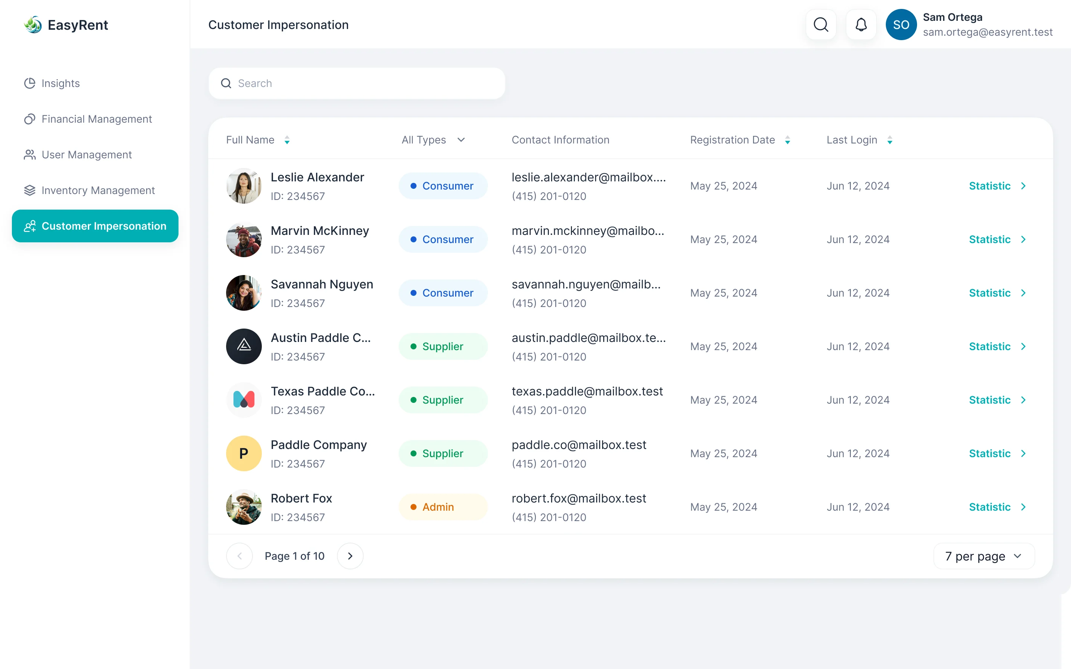The image size is (1071, 669).
Task: Click chevron arrow in Robert Fox row
Action: 1024,507
